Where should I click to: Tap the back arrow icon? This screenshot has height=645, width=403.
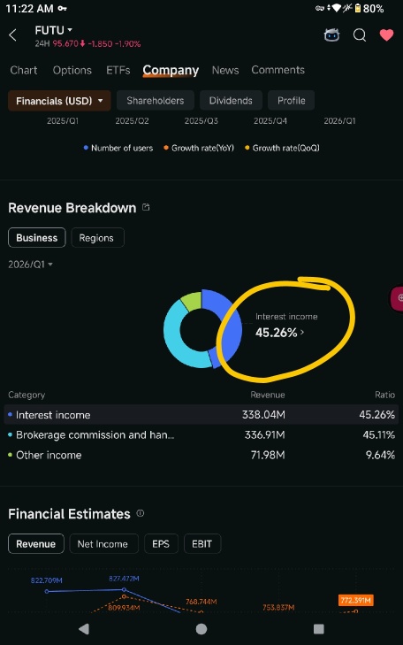coord(12,35)
